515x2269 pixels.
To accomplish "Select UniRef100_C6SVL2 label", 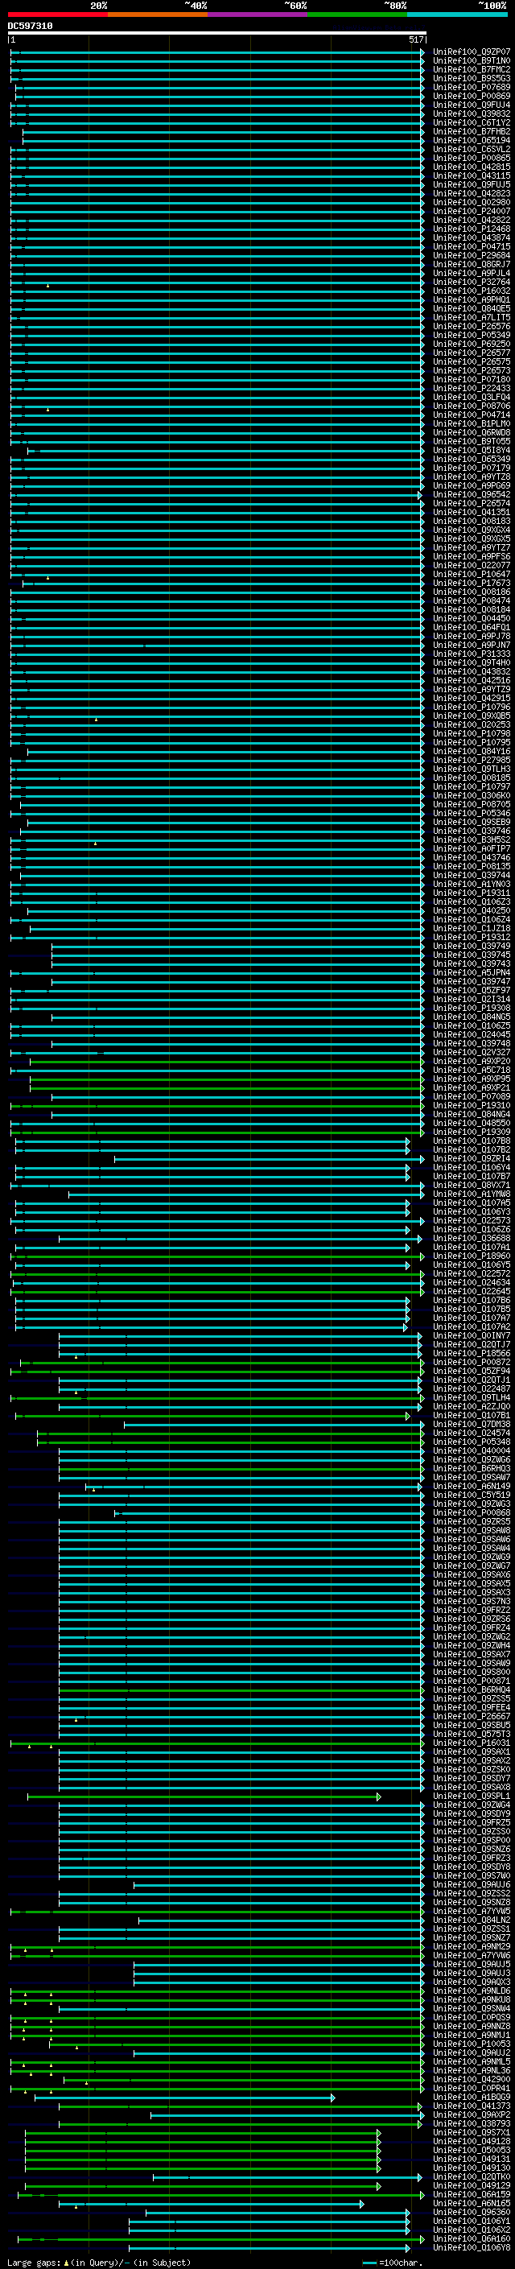I will click(x=472, y=149).
